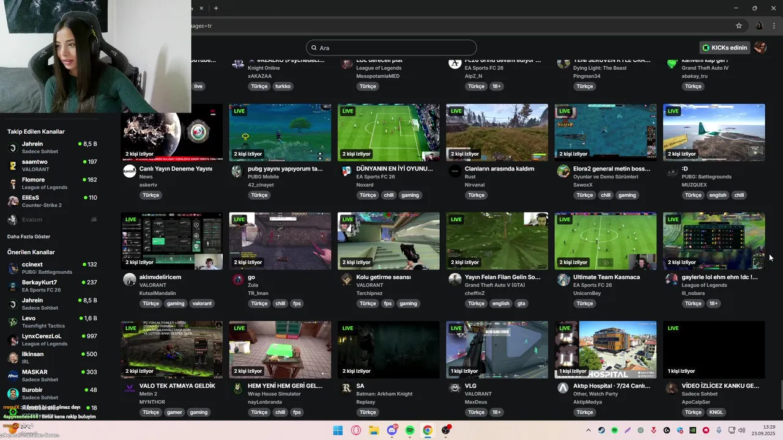Open File Explorer from the taskbar
Image resolution: width=783 pixels, height=440 pixels.
click(374, 430)
